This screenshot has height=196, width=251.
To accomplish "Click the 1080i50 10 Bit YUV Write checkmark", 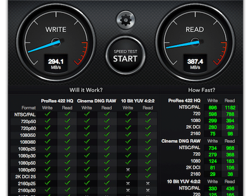I will click(128, 135).
